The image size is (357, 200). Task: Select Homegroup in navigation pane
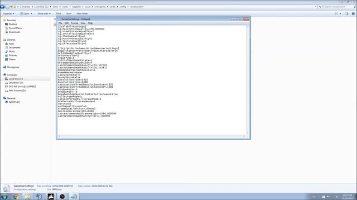(13, 67)
